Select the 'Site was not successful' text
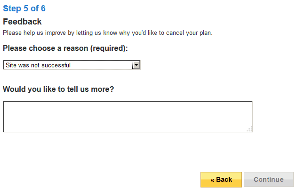Image resolution: width=297 pixels, height=195 pixels. point(38,65)
